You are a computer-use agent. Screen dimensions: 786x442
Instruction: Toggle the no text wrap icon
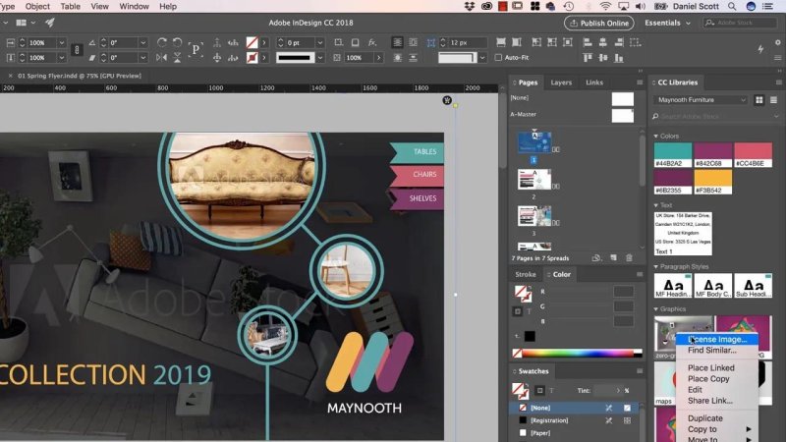click(397, 42)
